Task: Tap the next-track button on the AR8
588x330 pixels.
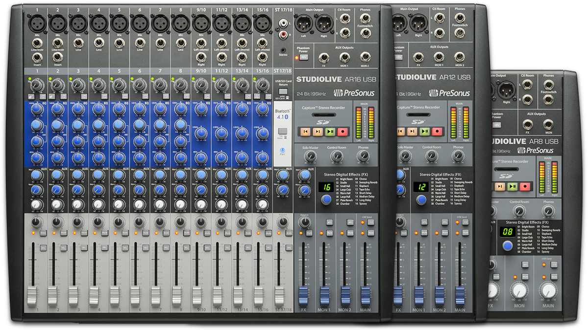Action: tap(500, 186)
